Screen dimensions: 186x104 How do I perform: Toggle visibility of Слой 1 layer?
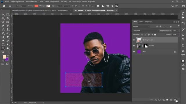[x=134, y=46]
